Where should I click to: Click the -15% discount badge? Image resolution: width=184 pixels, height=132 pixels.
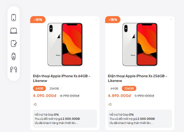point(38,20)
